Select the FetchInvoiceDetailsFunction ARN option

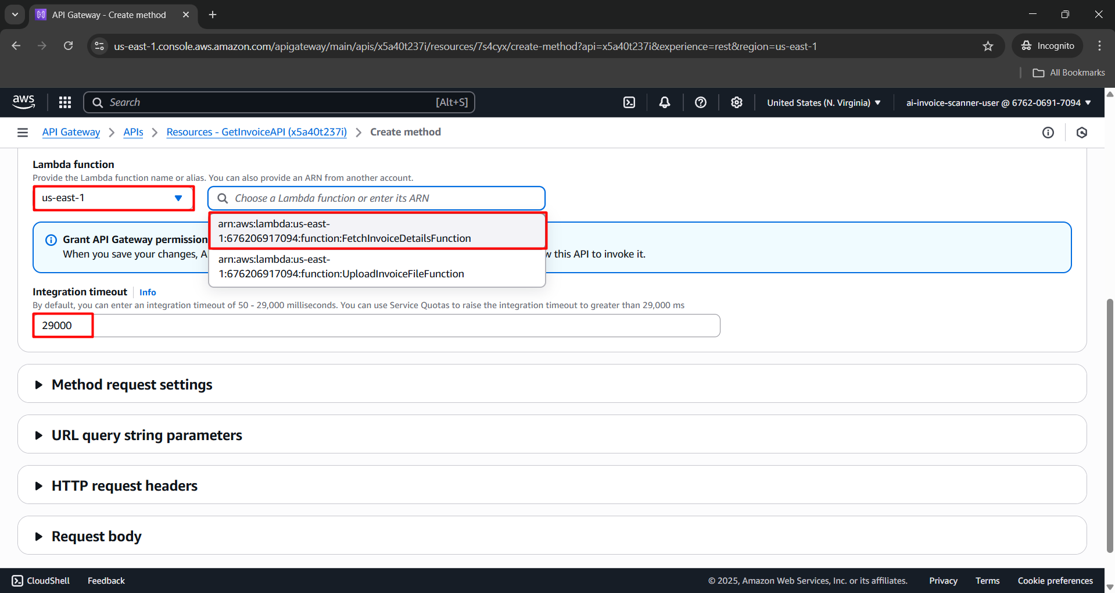click(x=377, y=231)
